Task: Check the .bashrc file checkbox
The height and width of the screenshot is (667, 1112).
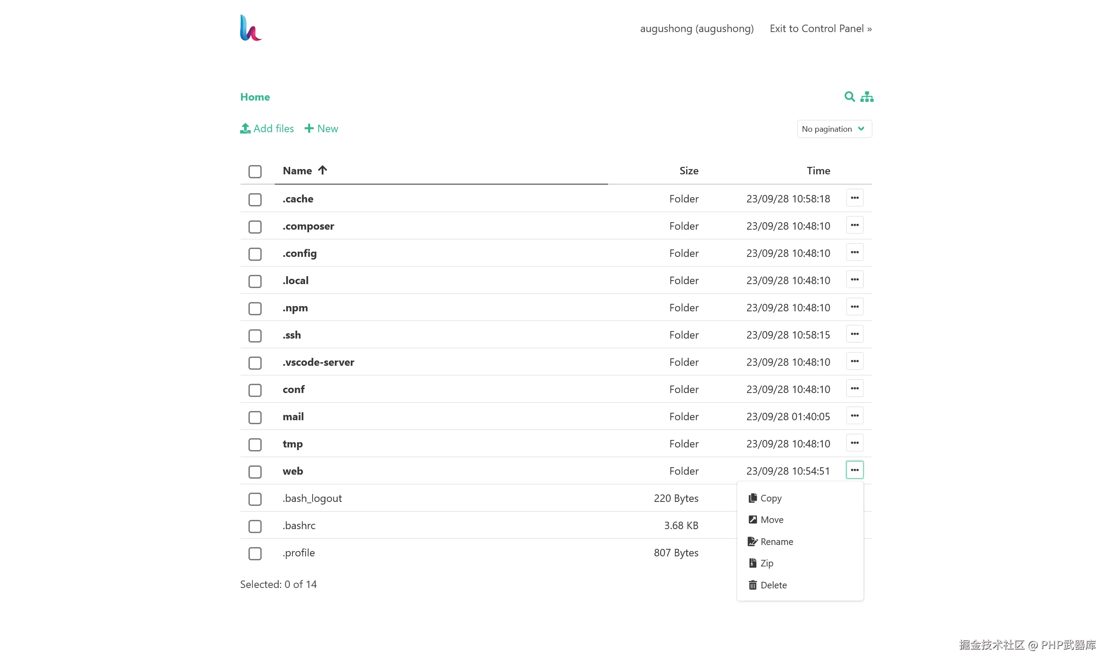Action: [255, 526]
